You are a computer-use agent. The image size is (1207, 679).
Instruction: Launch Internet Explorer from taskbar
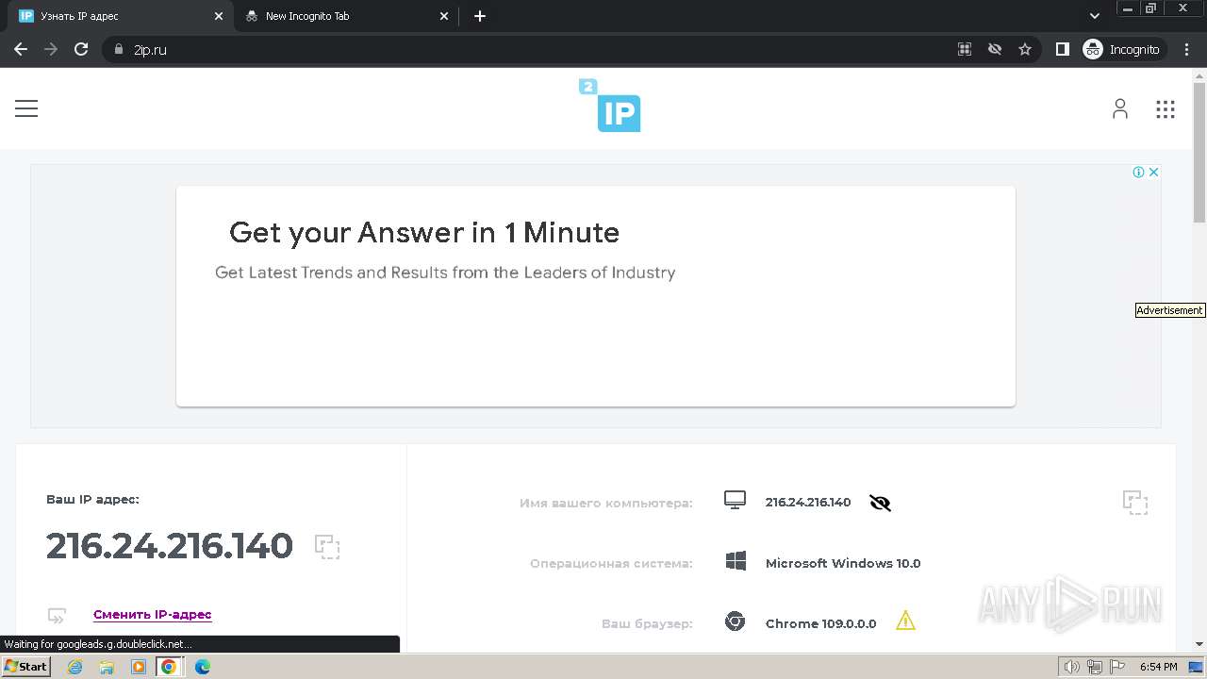[x=75, y=667]
